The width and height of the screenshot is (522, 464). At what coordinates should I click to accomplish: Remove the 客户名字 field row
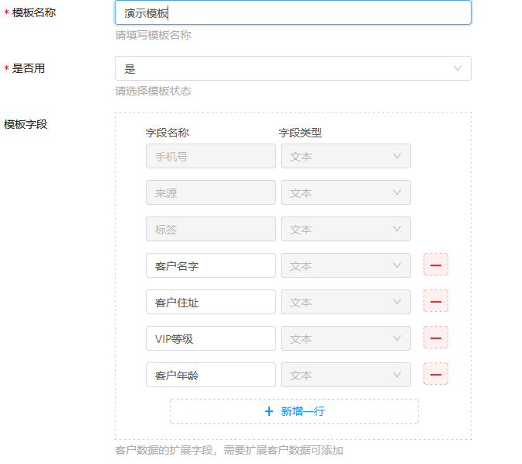(435, 265)
